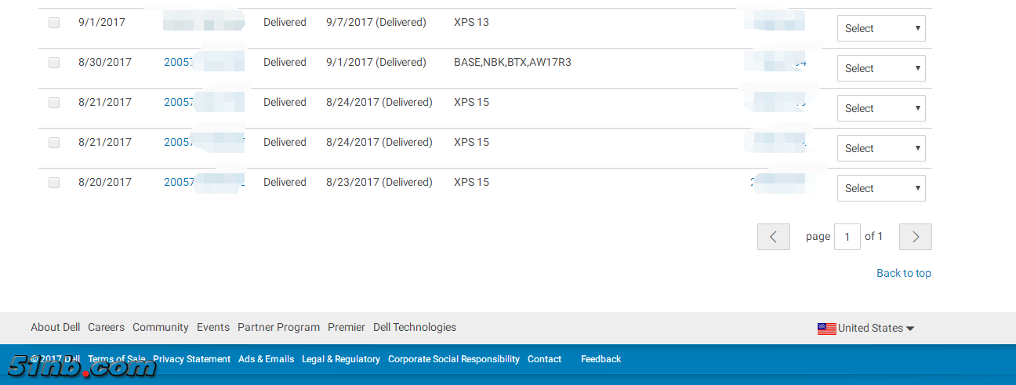Viewport: 1016px width, 385px height.
Task: Open the Corporate Social Responsibility link
Action: point(454,359)
